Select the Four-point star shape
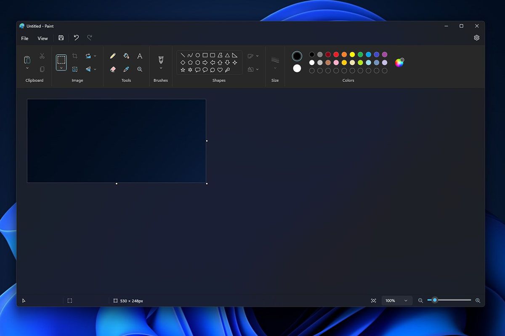The image size is (505, 336). [x=235, y=63]
